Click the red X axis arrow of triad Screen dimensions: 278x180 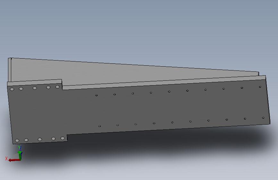tap(14, 160)
